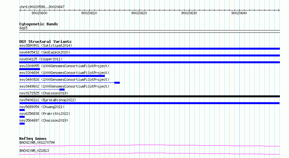
Task: Open the nsv6256838 (Prakrithi2022) variant label
Action: pos(45,114)
